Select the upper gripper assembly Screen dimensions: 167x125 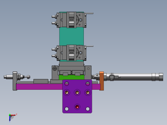click(72, 20)
